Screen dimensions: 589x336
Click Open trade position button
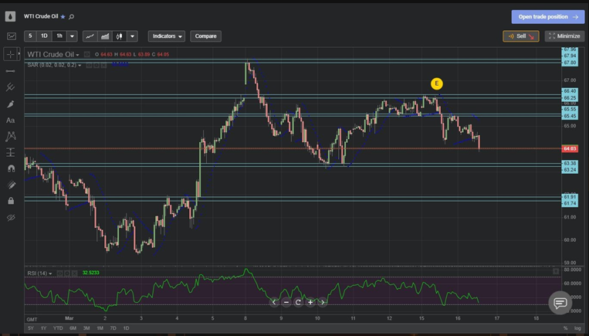[x=548, y=17]
